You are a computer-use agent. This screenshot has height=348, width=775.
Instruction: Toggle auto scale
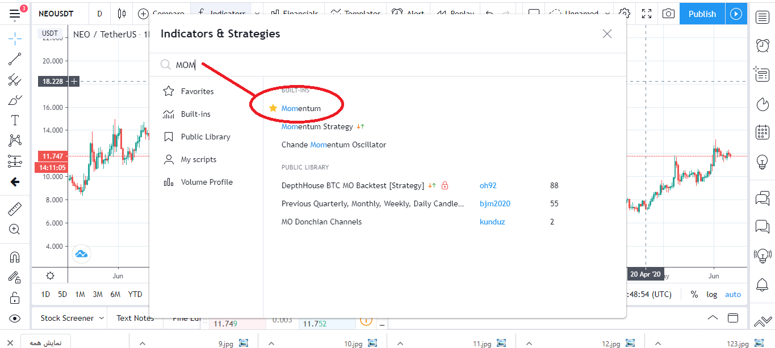733,294
